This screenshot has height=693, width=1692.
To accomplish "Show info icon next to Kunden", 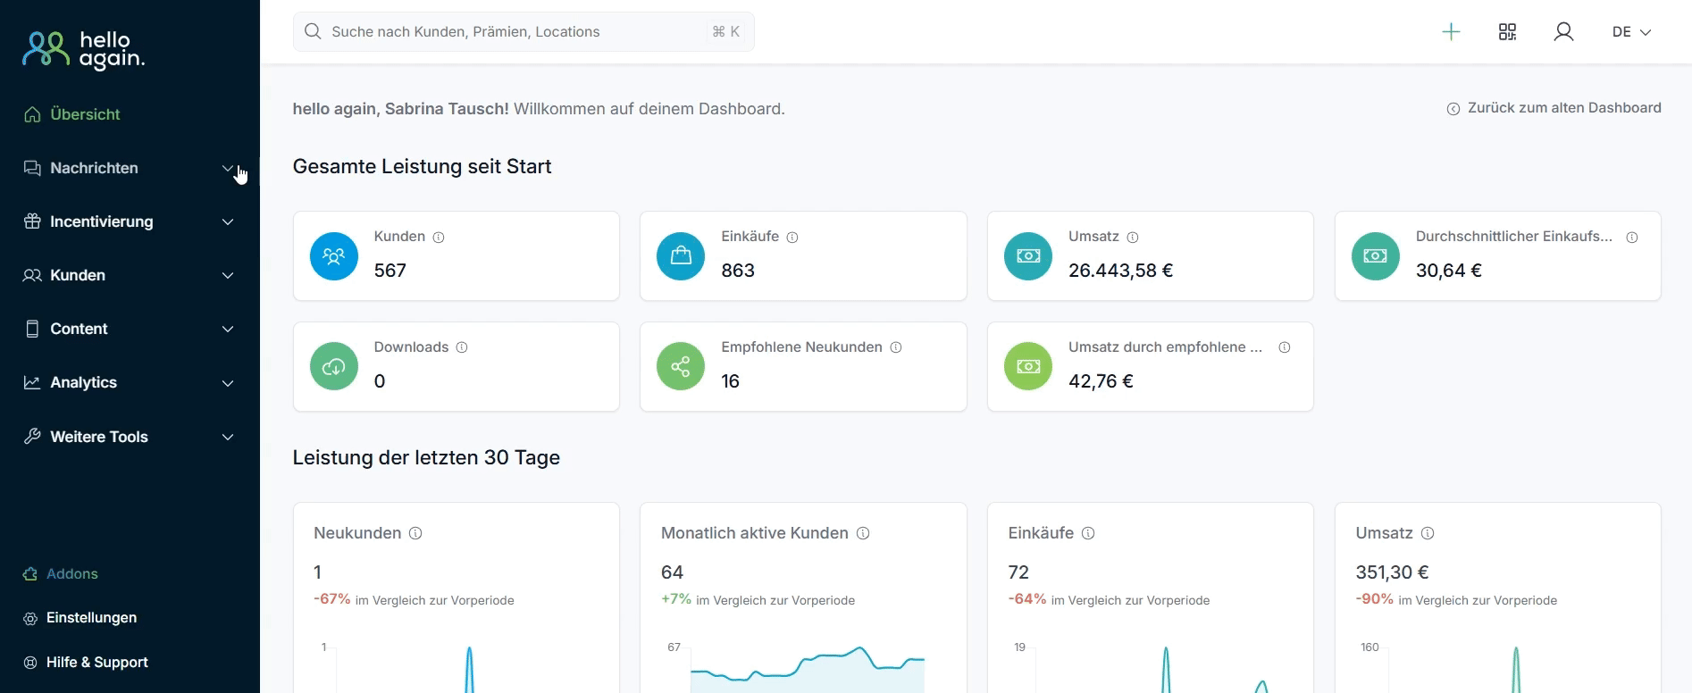I will click(439, 238).
